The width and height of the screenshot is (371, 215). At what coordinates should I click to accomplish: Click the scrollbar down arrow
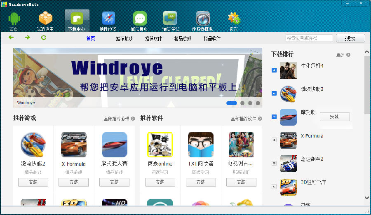click(x=367, y=198)
